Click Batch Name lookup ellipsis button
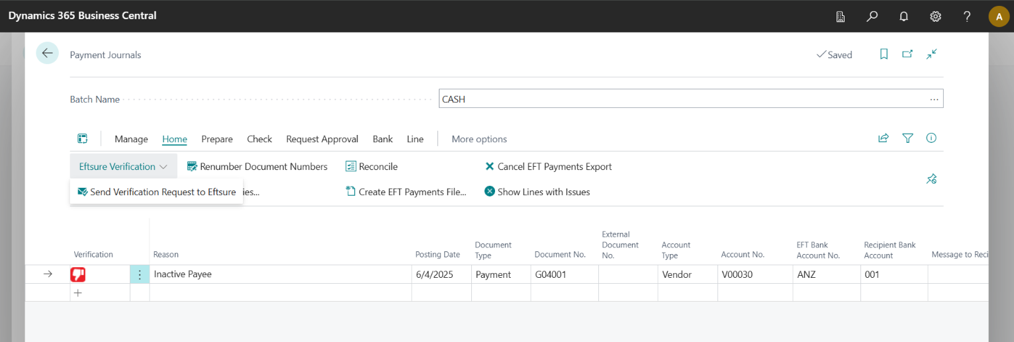1014x342 pixels. 934,99
